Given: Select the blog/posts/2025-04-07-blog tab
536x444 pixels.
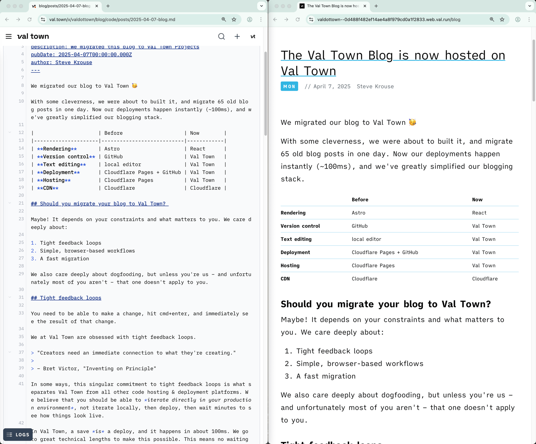Looking at the screenshot, I should click(x=65, y=6).
